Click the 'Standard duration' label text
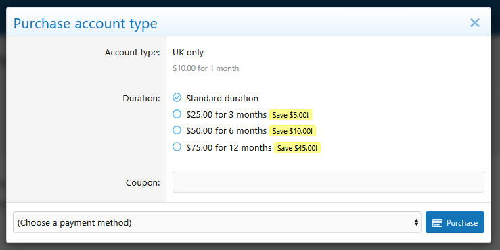Image resolution: width=500 pixels, height=250 pixels. pyautogui.click(x=222, y=98)
